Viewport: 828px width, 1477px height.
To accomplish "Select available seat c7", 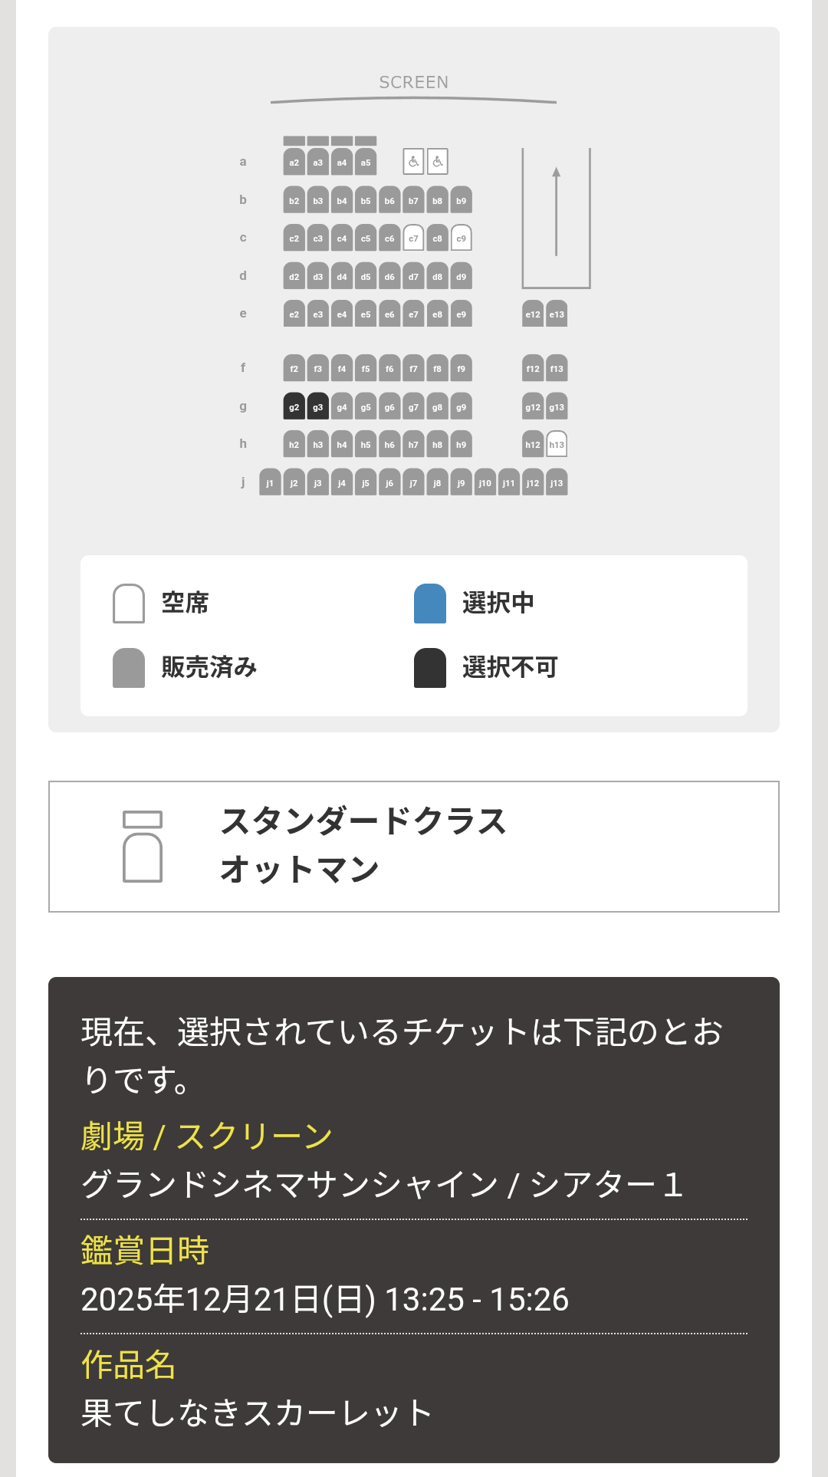I will (x=413, y=238).
